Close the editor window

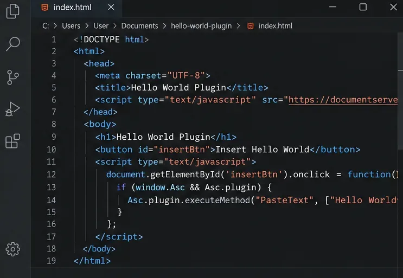[393, 7]
